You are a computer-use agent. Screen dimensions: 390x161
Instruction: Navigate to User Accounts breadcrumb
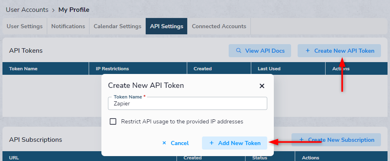(x=27, y=10)
